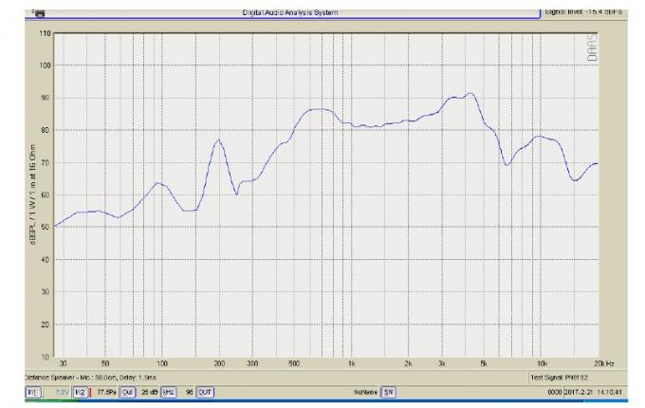Toggle the OUT indicator box
Screen dimensions: 645x408
[206, 390]
